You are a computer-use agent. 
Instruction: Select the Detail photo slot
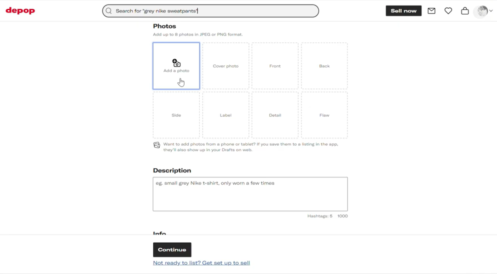(x=275, y=115)
